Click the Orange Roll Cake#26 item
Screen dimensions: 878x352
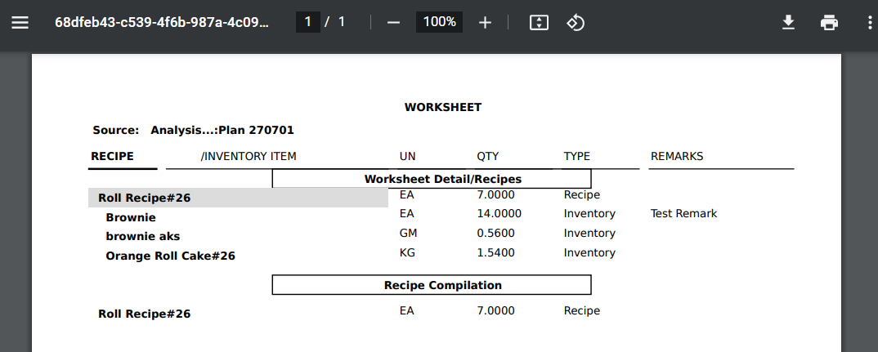[x=170, y=256]
